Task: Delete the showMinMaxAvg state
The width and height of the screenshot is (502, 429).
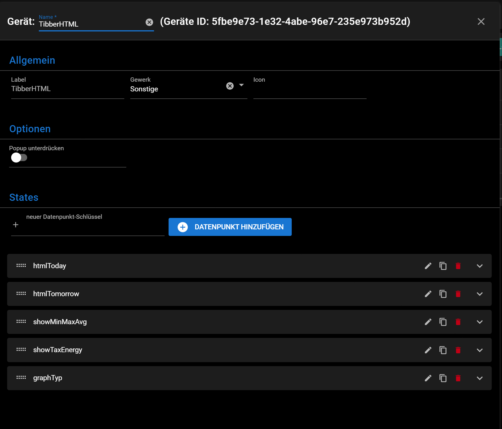Action: [458, 322]
